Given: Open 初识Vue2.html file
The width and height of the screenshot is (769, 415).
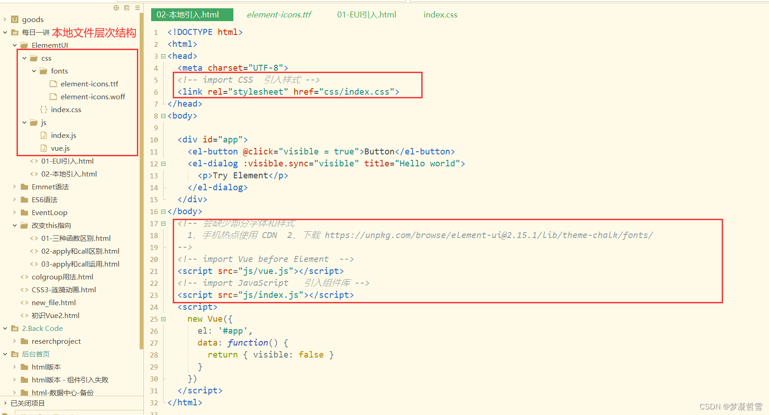Looking at the screenshot, I should coord(56,315).
